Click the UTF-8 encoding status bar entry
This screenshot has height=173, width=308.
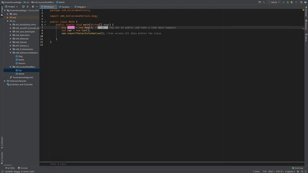pos(280,172)
